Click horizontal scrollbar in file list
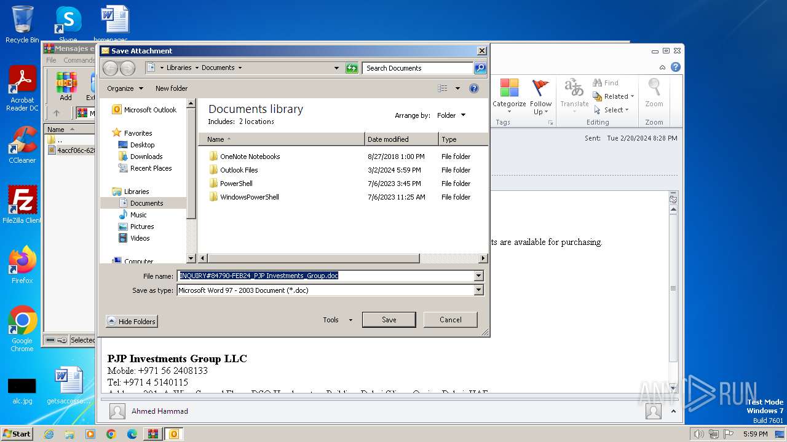 click(314, 258)
